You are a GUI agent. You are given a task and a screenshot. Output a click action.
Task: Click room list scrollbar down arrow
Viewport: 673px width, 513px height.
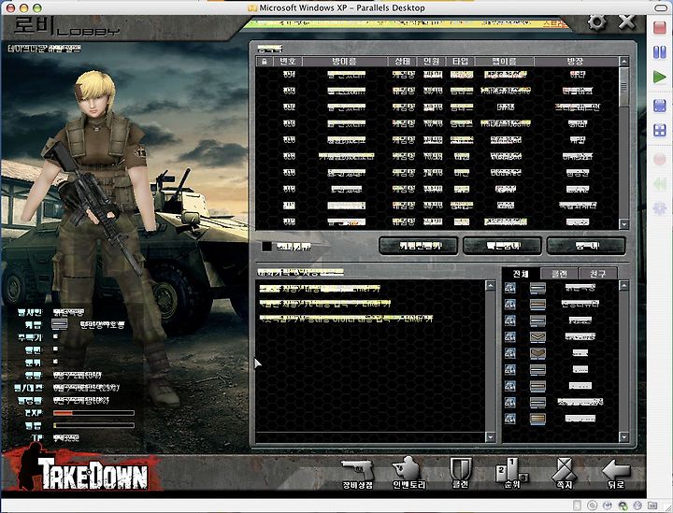tap(624, 224)
